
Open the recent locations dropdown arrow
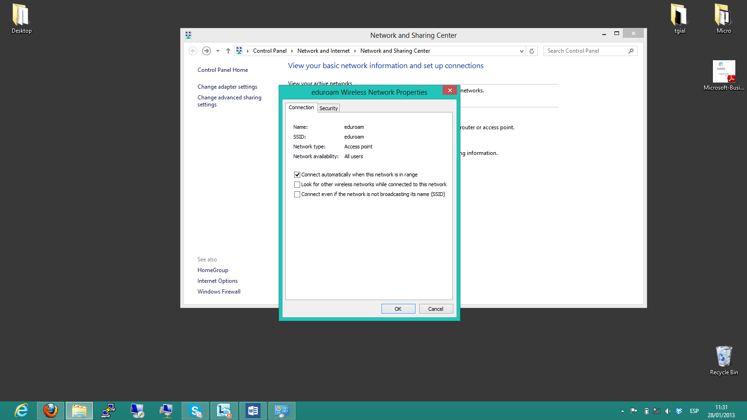(218, 51)
